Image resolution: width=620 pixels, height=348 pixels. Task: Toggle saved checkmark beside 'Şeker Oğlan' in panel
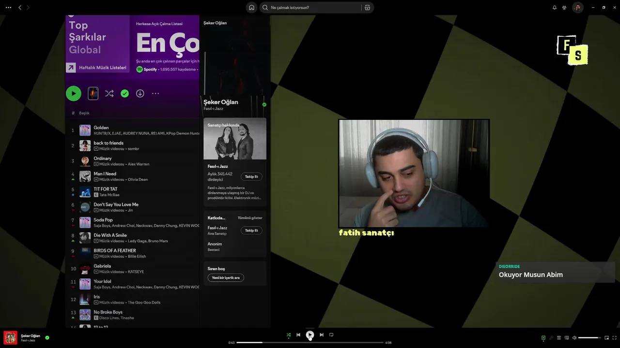coord(264,104)
